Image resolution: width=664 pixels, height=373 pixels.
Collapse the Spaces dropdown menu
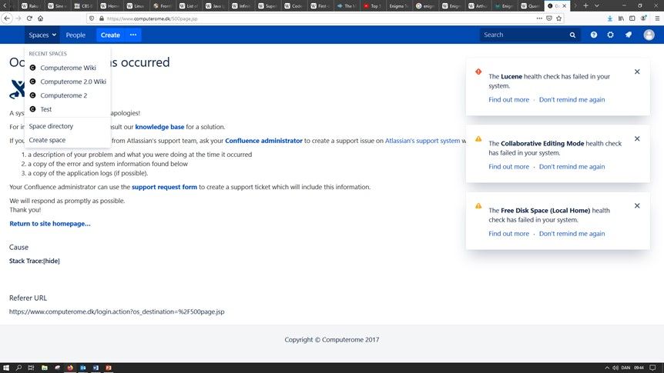[42, 35]
